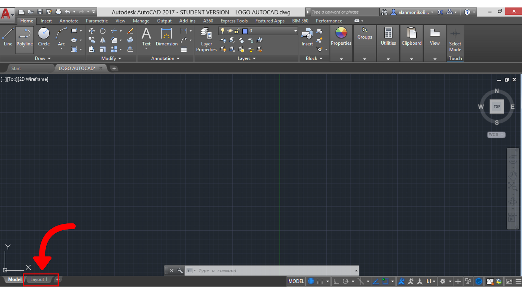
Task: Open the Express Tools menu
Action: pyautogui.click(x=234, y=21)
